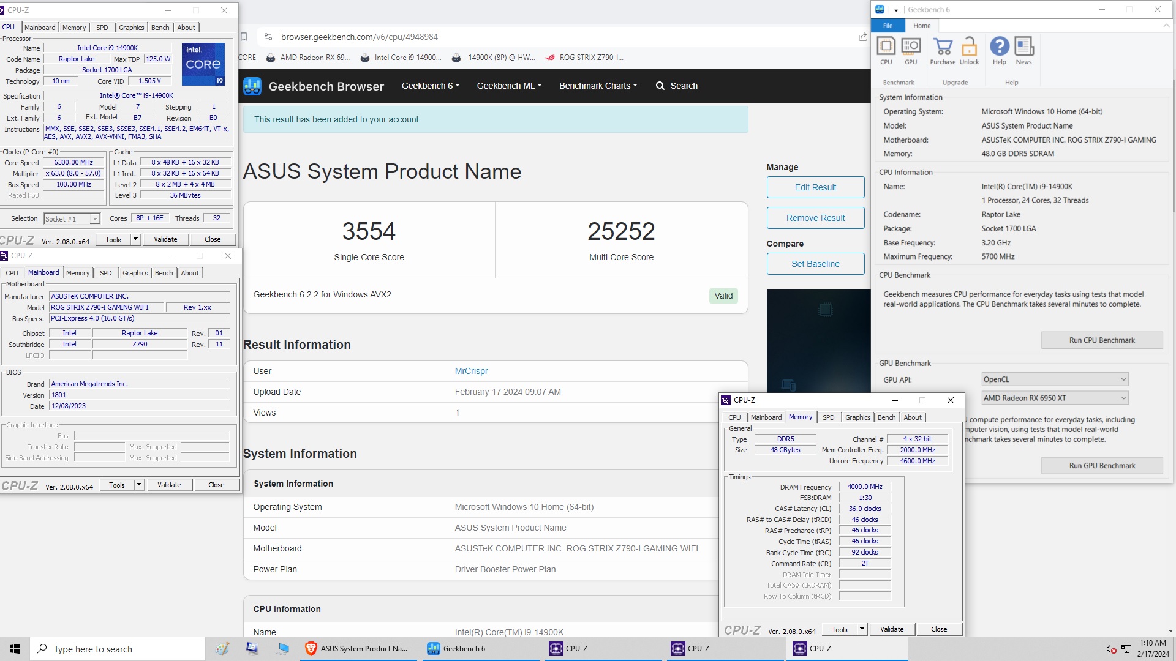Open the News icon in Geekbench ribbon
The image size is (1176, 661).
[1023, 51]
